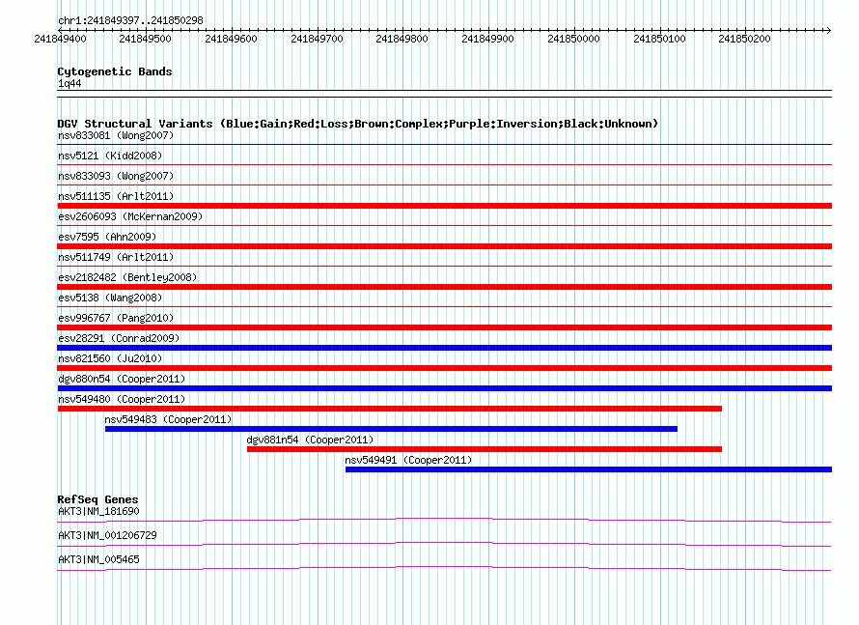The image size is (859, 625).
Task: Open variant nsv549480 (Cooper2011)
Action: tap(122, 399)
